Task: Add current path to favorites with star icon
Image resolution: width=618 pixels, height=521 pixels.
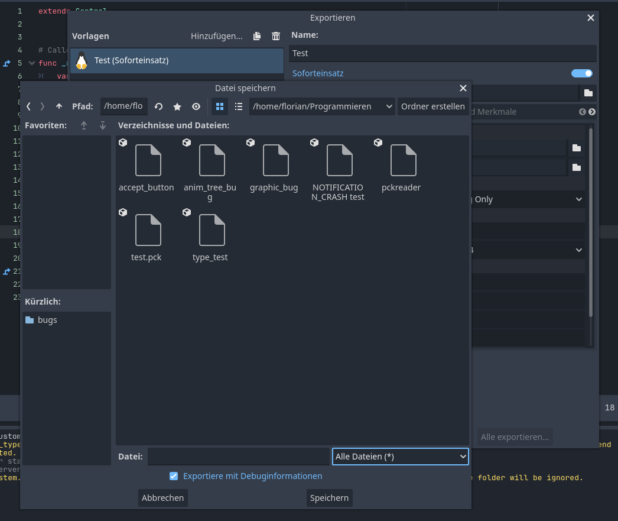Action: point(177,106)
